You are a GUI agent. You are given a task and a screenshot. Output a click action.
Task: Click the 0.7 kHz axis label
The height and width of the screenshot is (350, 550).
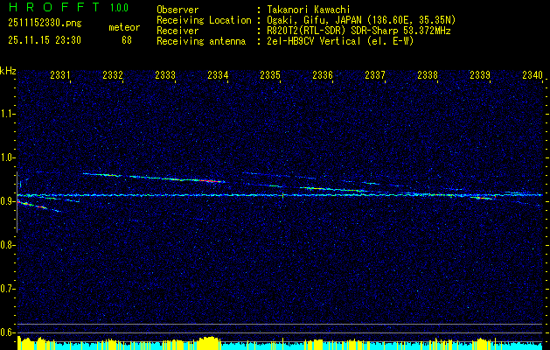click(x=7, y=289)
